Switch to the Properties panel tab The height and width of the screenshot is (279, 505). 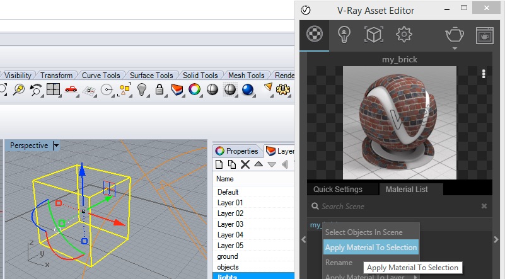pyautogui.click(x=237, y=151)
